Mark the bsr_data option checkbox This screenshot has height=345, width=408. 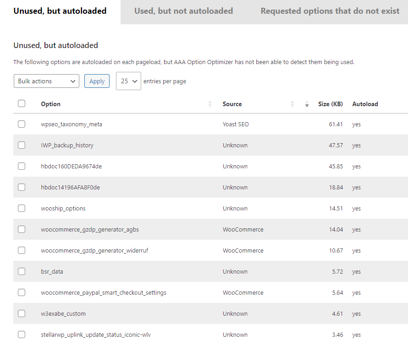click(22, 271)
